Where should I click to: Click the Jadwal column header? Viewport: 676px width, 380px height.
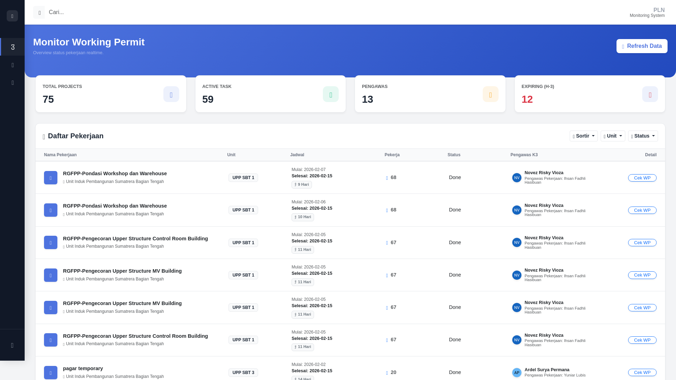click(297, 155)
